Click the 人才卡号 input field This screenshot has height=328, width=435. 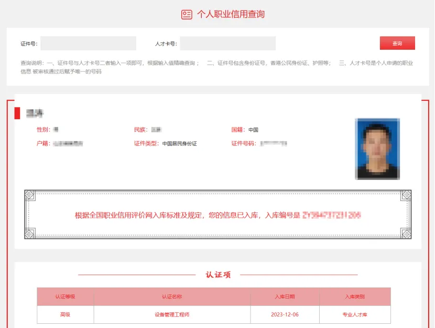[228, 44]
